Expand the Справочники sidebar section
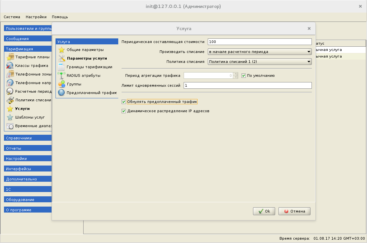The width and height of the screenshot is (367, 243). point(28,138)
